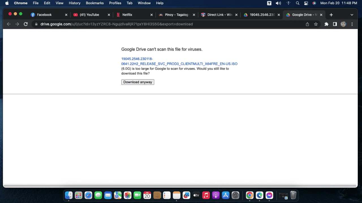Image resolution: width=362 pixels, height=203 pixels.
Task: Open Microsoft Edge from the Dock
Action: click(259, 195)
